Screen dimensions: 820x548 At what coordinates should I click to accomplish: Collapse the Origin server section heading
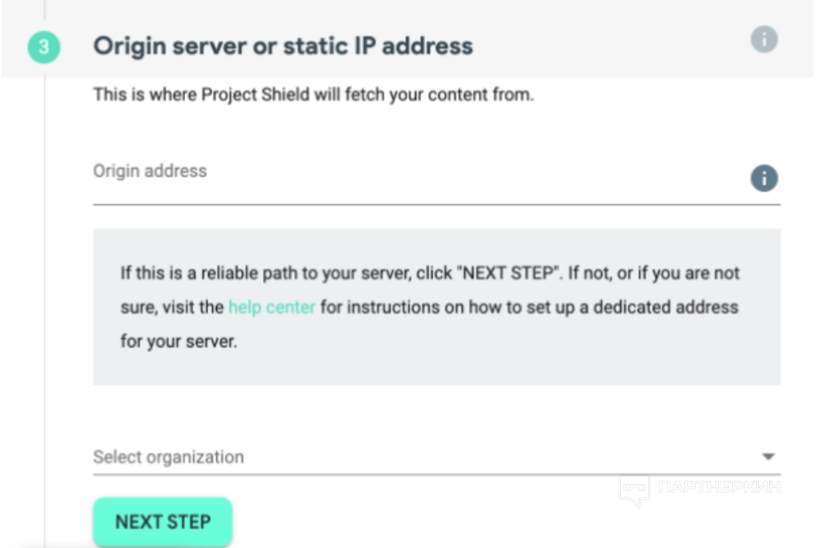[283, 46]
